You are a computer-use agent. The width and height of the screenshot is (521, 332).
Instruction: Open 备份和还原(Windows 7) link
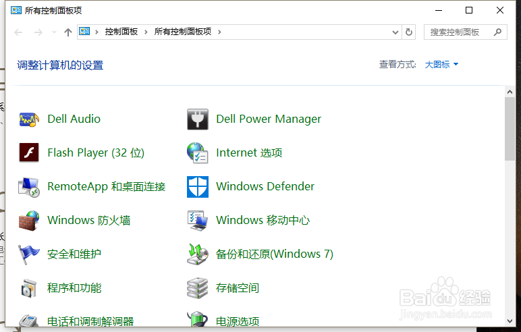click(x=275, y=254)
